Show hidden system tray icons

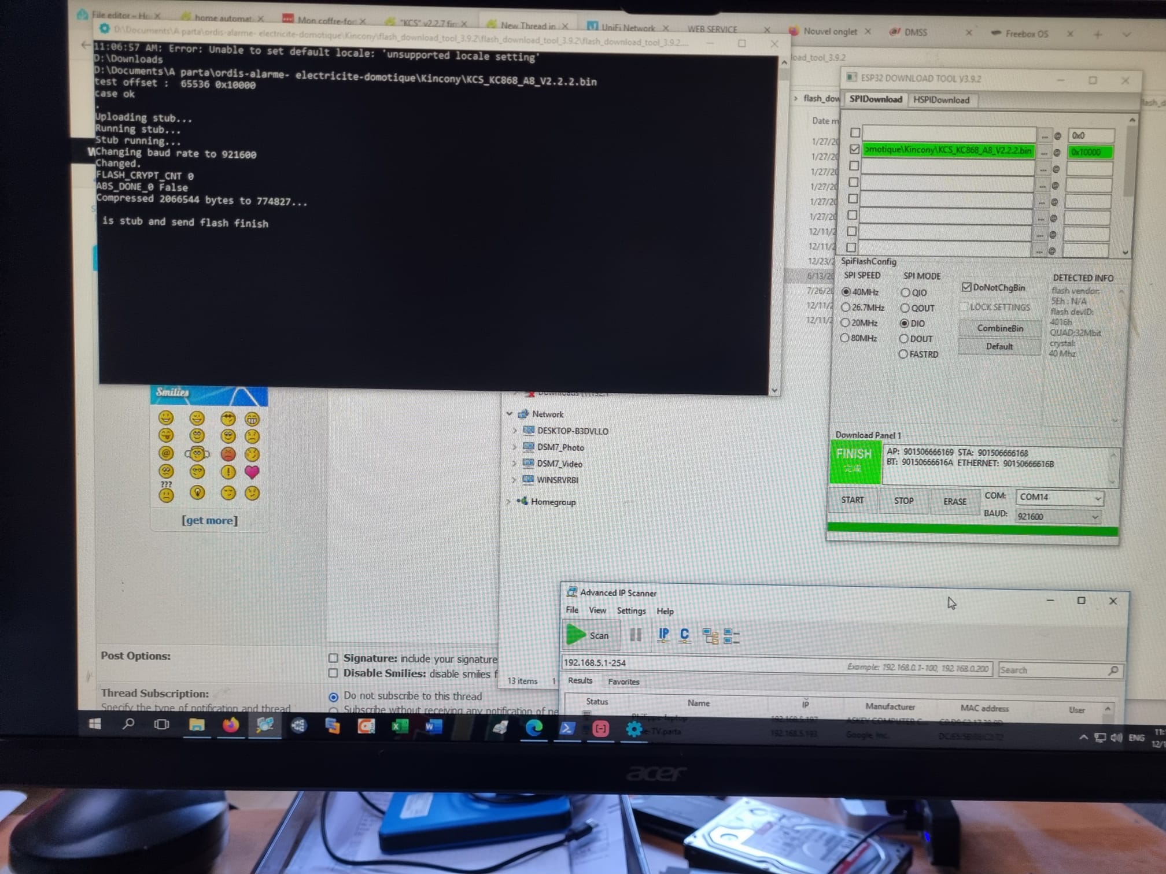(x=1083, y=737)
